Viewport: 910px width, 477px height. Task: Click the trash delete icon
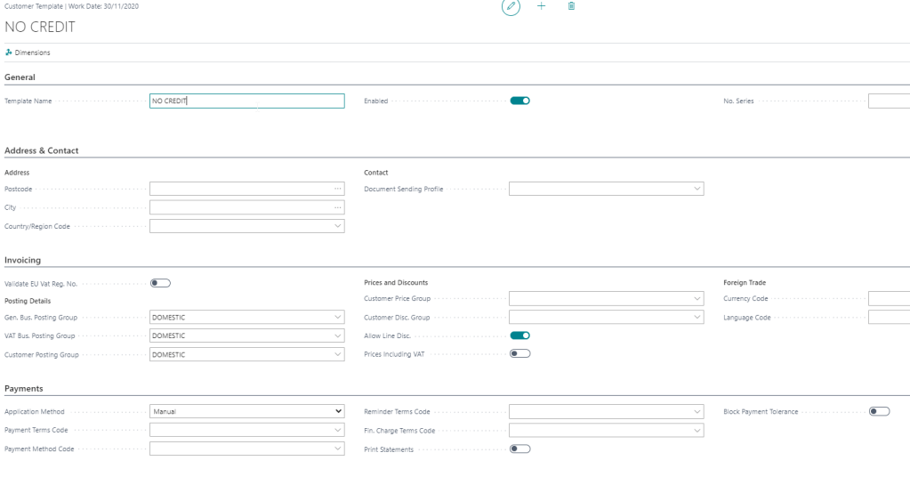pos(571,6)
